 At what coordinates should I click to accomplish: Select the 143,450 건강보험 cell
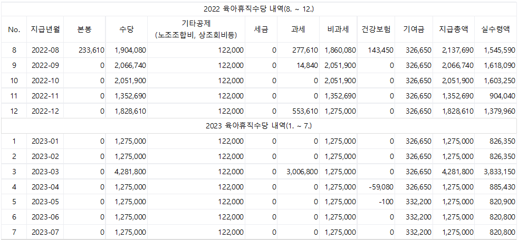[x=376, y=51]
